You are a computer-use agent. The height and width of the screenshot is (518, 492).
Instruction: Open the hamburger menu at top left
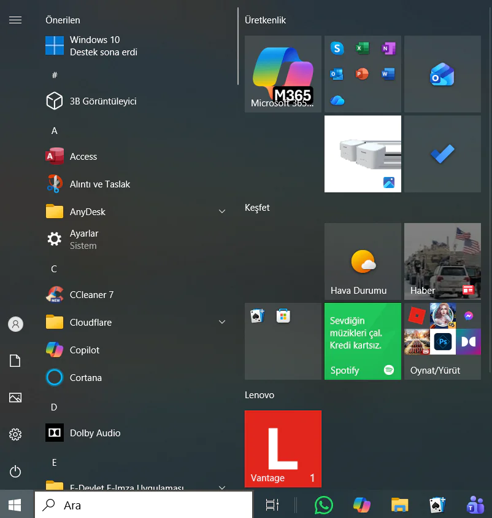tap(15, 20)
